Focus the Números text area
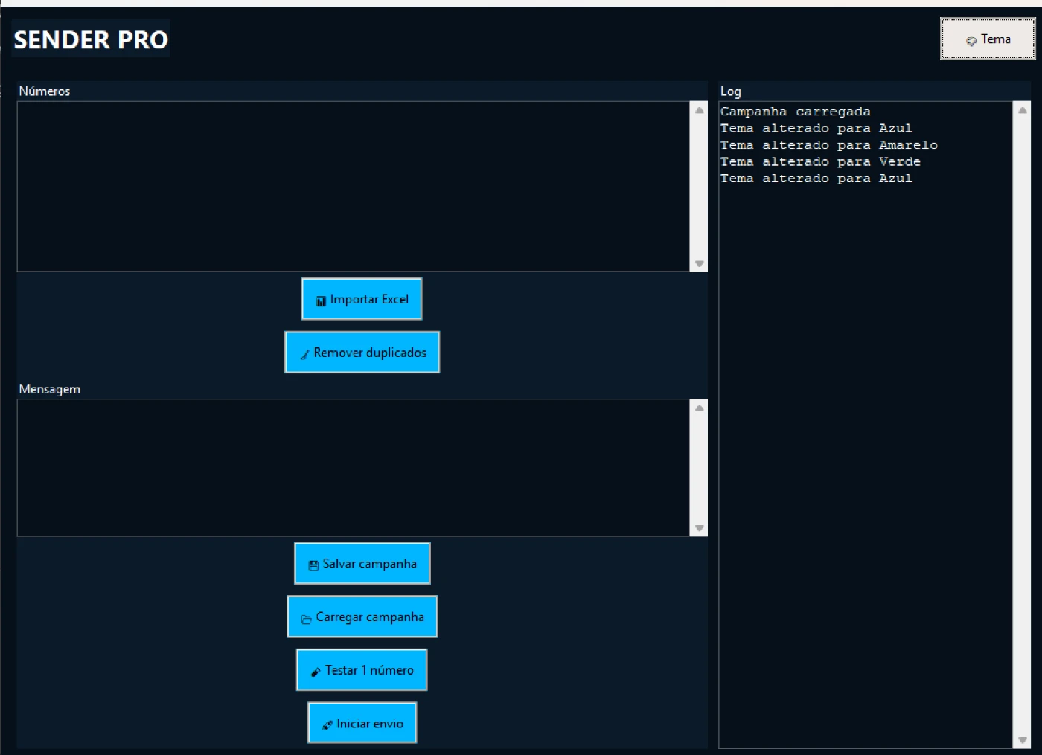Screen dimensions: 1042x755 353,186
